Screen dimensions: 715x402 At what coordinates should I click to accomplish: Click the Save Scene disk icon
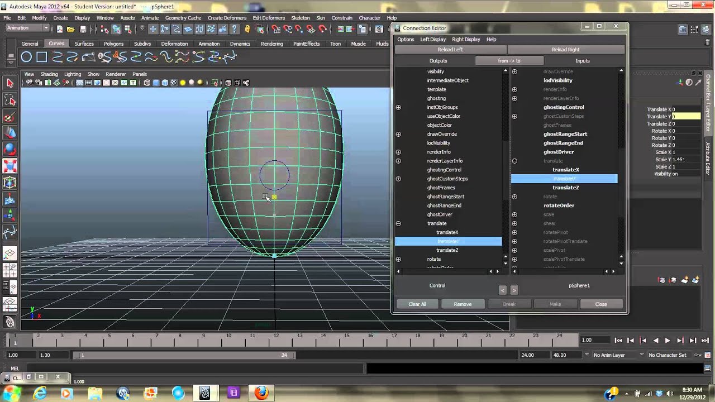click(x=83, y=29)
